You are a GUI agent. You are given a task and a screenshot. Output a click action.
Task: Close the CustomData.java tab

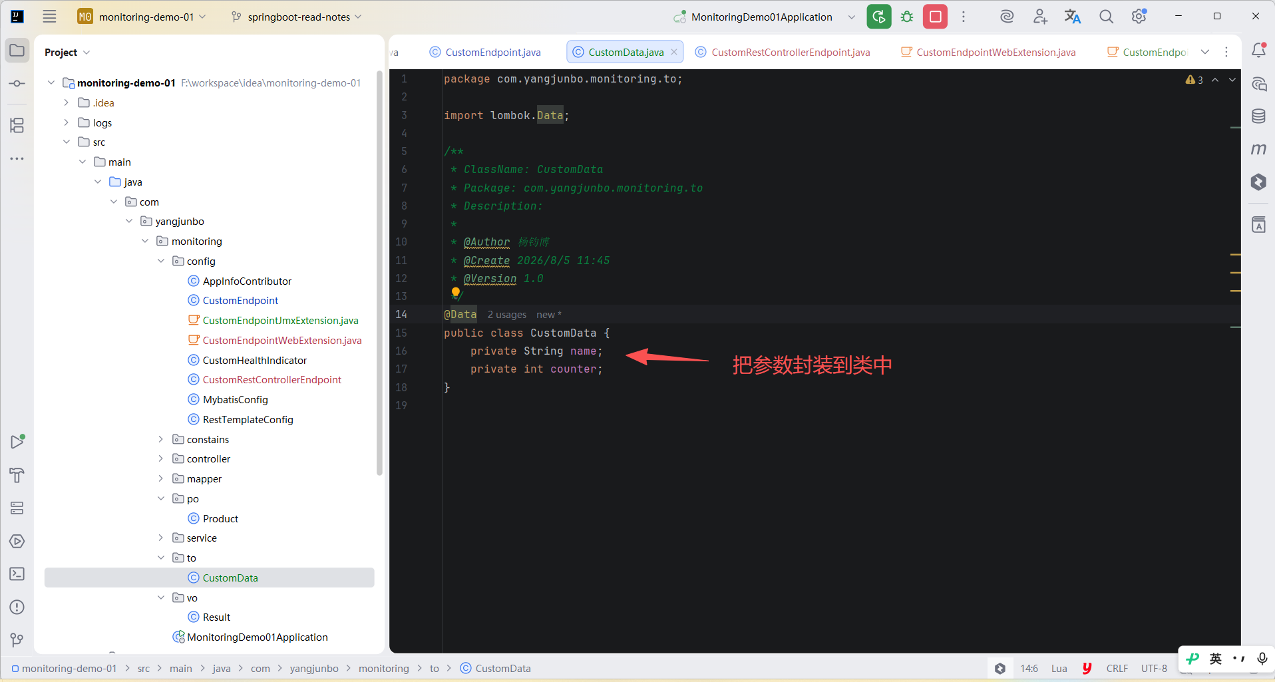[x=674, y=52]
